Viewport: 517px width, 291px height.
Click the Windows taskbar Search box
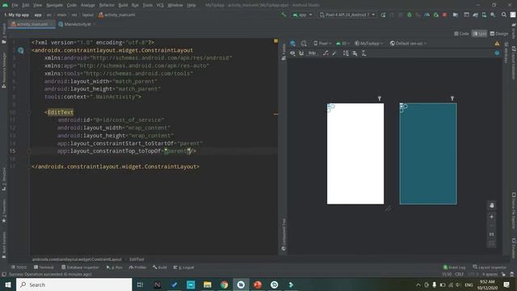click(x=74, y=285)
